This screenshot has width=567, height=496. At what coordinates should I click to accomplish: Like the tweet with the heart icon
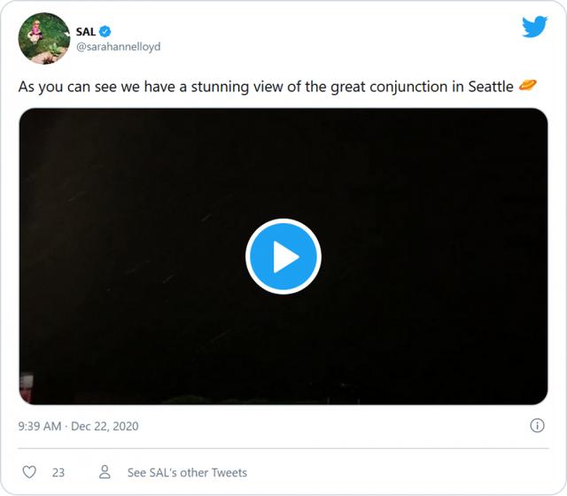pyautogui.click(x=30, y=472)
